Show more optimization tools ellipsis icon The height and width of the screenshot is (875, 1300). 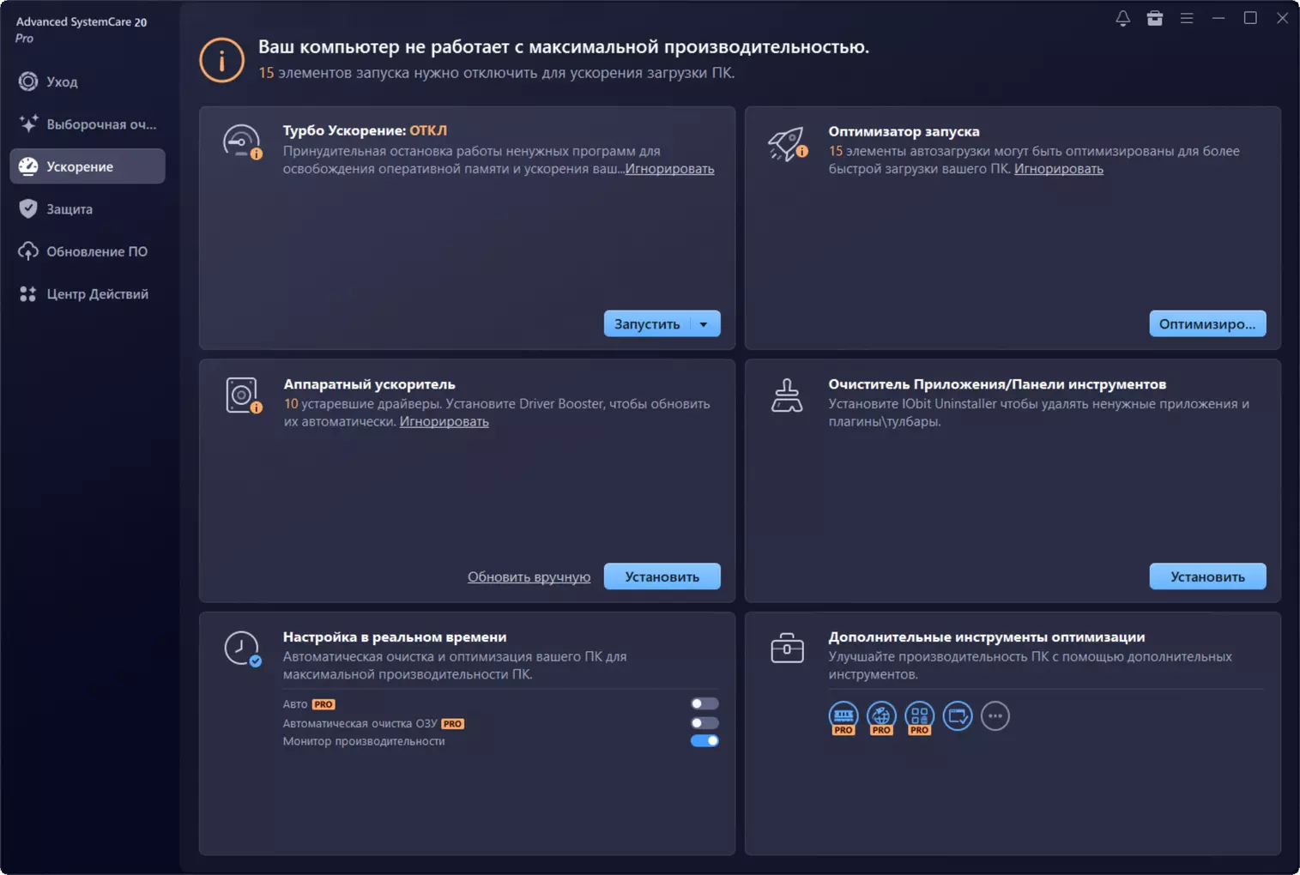pos(995,715)
